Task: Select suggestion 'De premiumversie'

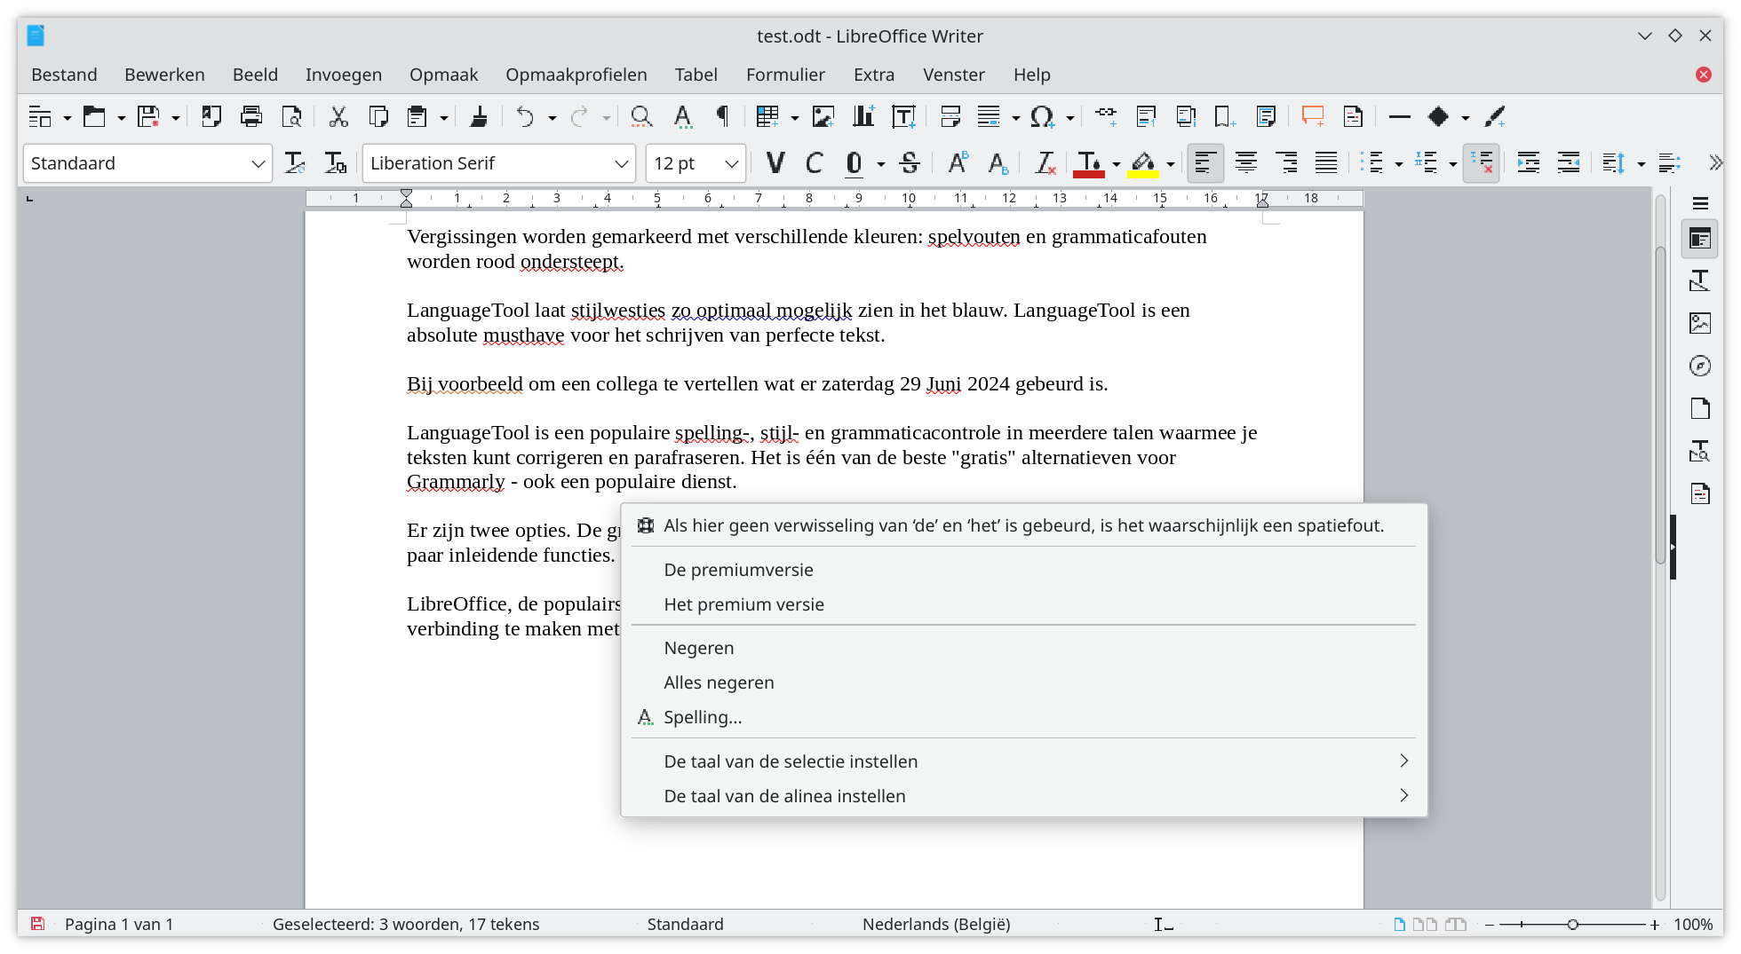Action: (1023, 570)
